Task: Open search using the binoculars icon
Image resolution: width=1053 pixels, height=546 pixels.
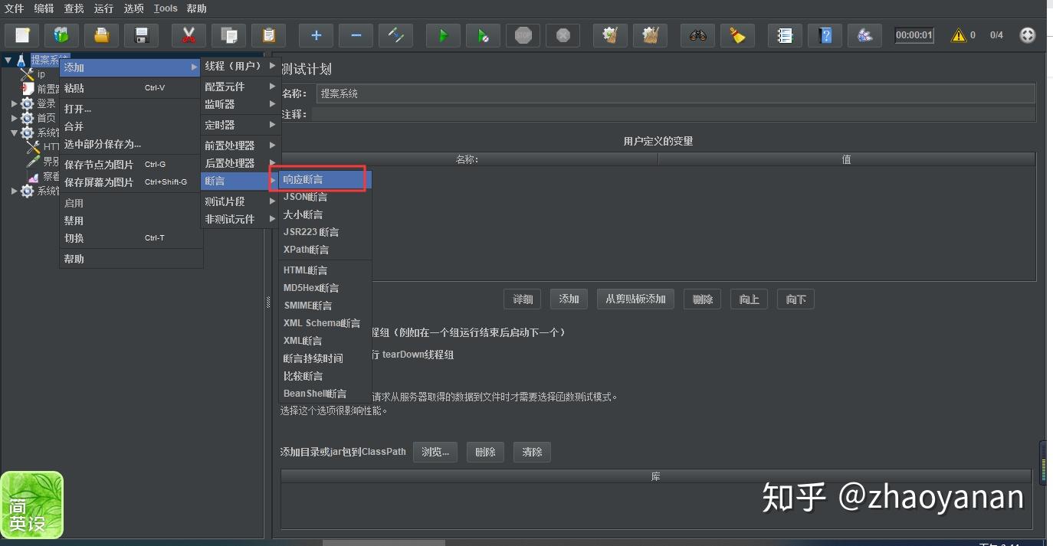Action: point(697,34)
